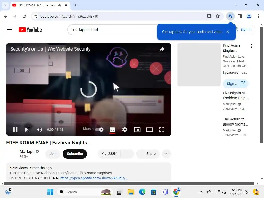Open the YouTube hamburger guide menu
This screenshot has height=198, width=264.
[x=9, y=30]
